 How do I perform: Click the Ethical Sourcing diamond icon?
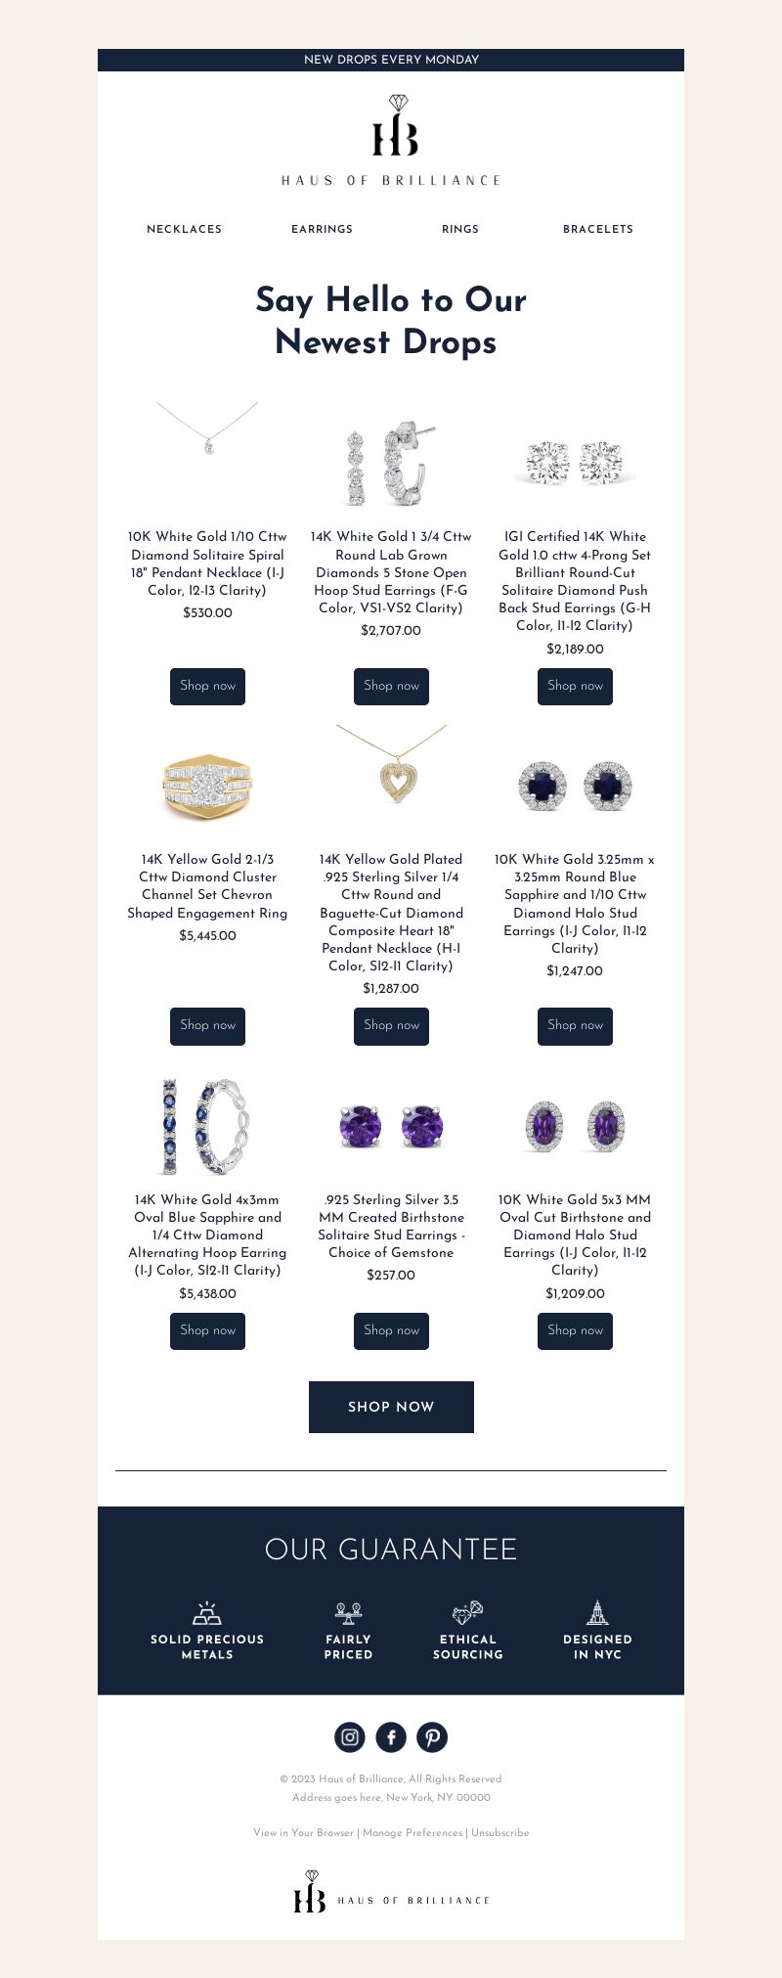pyautogui.click(x=468, y=1613)
